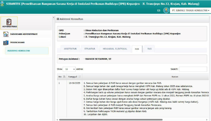Image resolution: width=211 pixels, height=121 pixels.
Task: Click suggestion 10 Lanjutkan dan dijilid
Action: (96, 114)
